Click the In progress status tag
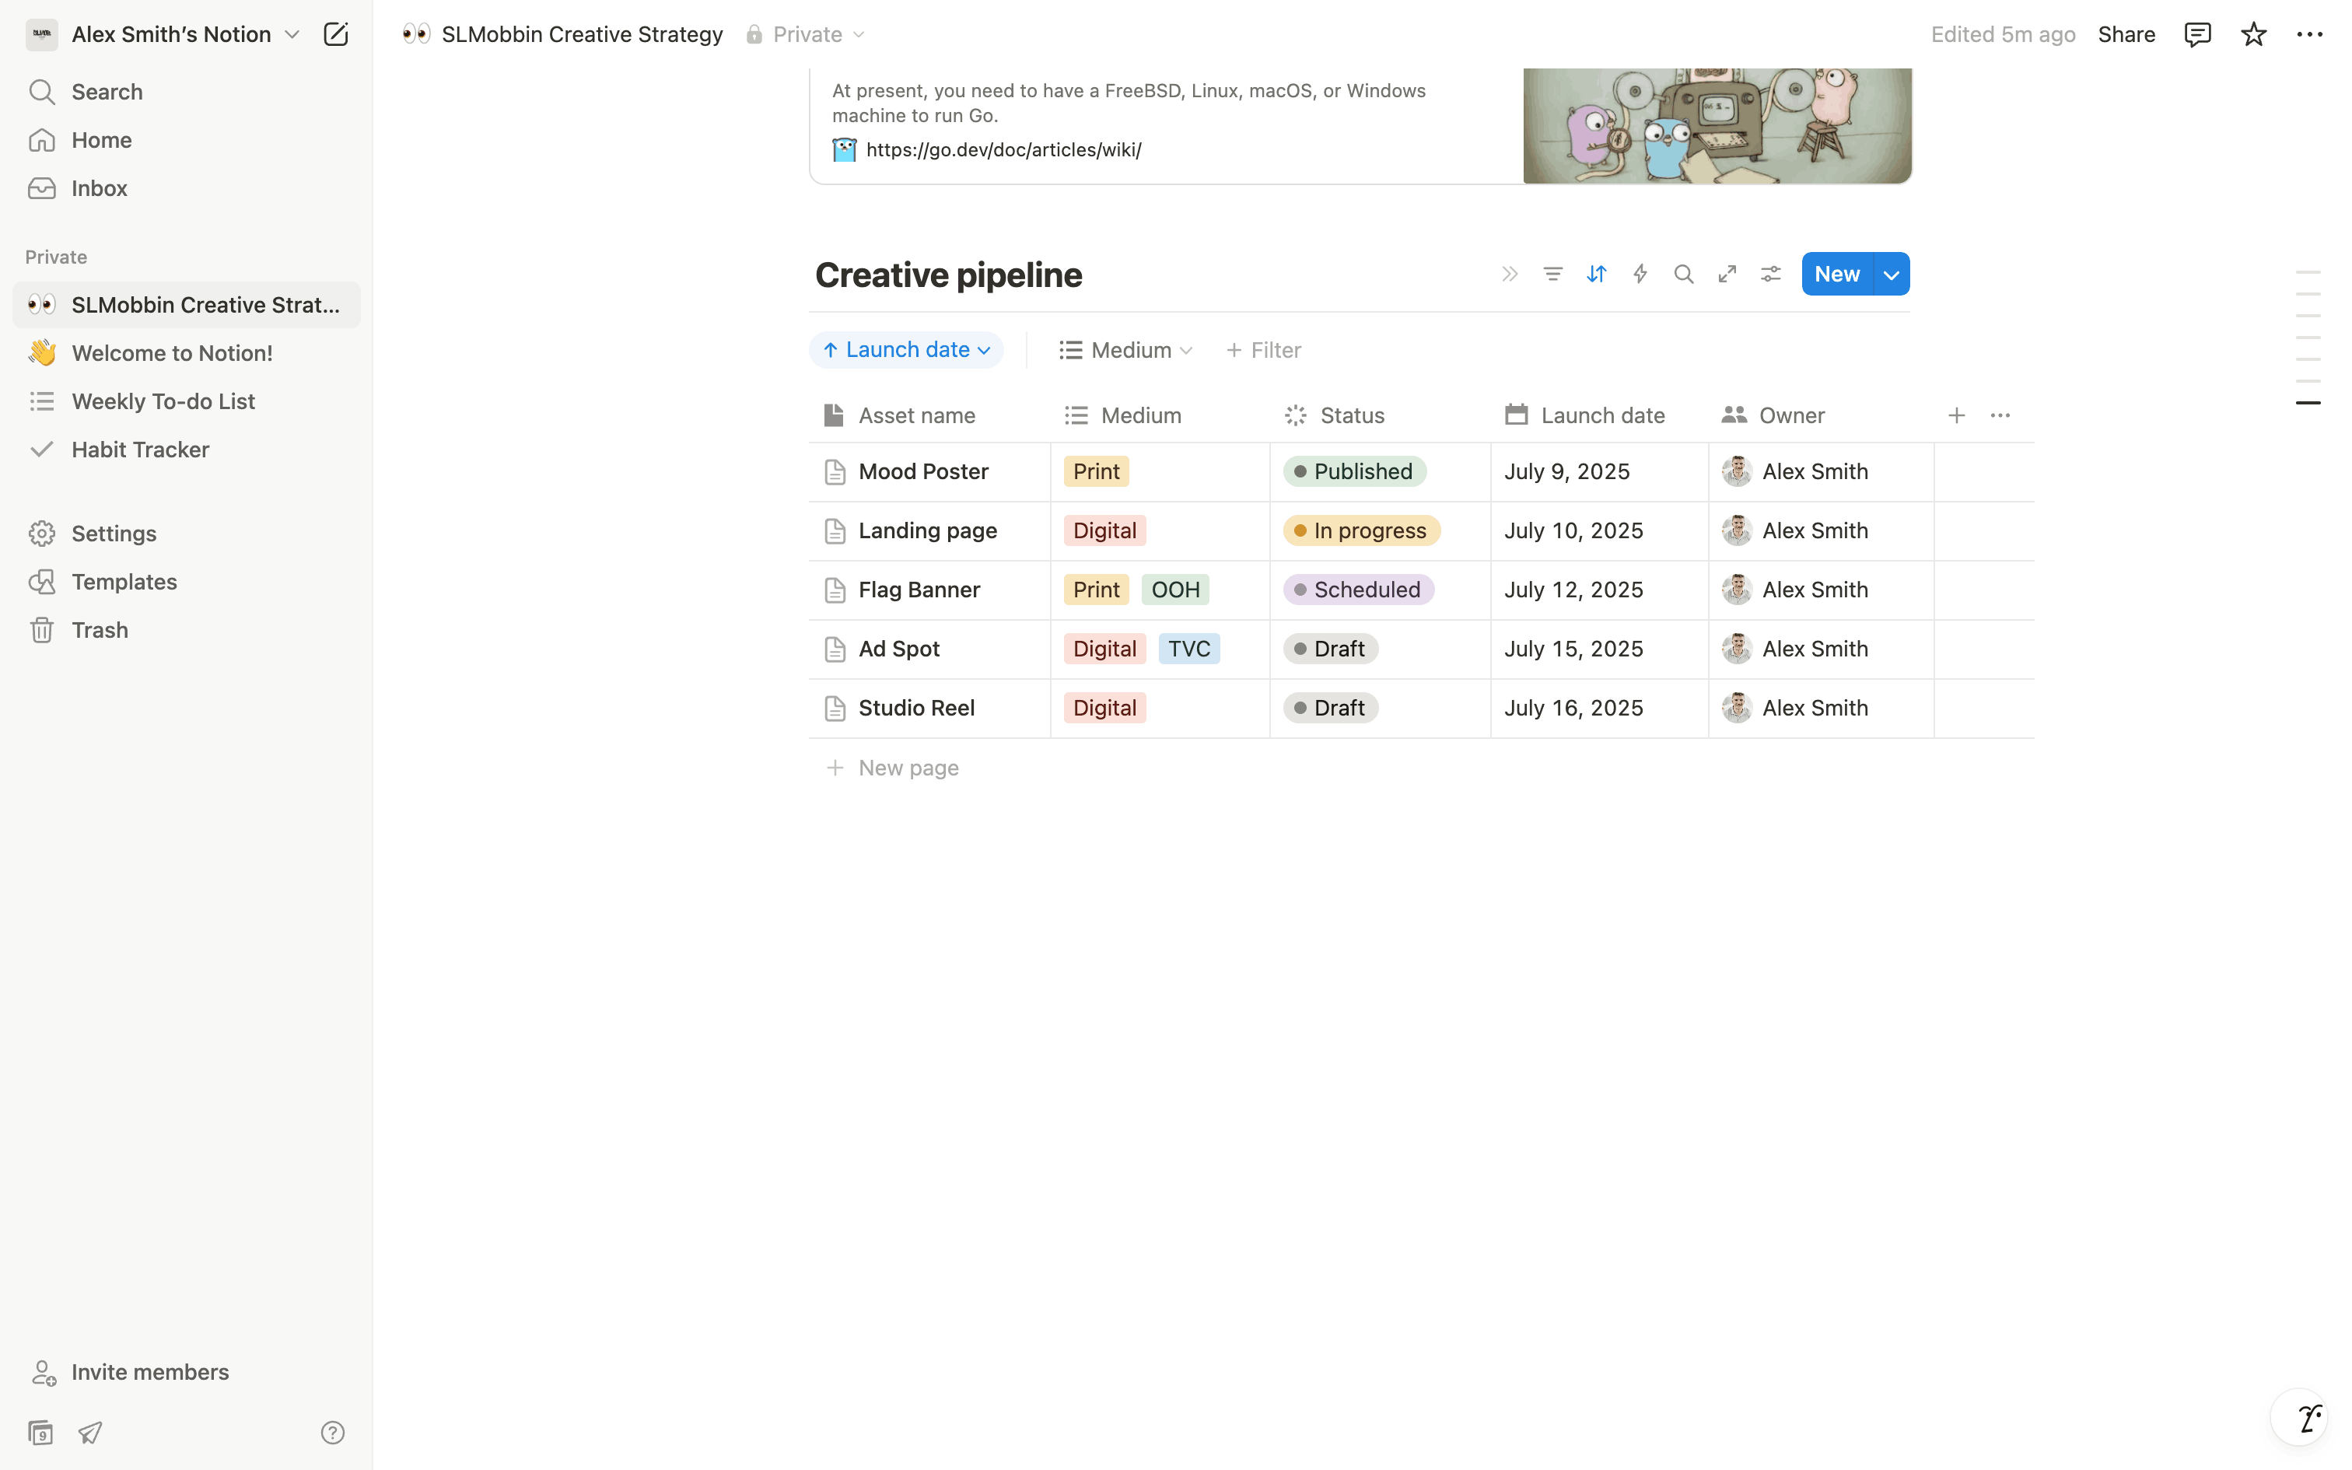The image size is (2352, 1470). (x=1362, y=530)
